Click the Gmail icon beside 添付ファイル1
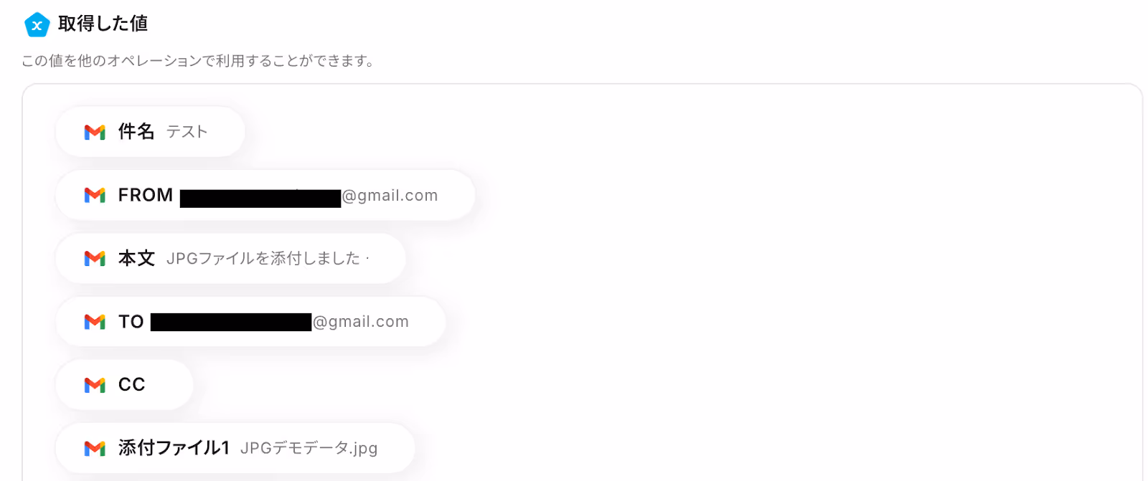 pos(95,448)
